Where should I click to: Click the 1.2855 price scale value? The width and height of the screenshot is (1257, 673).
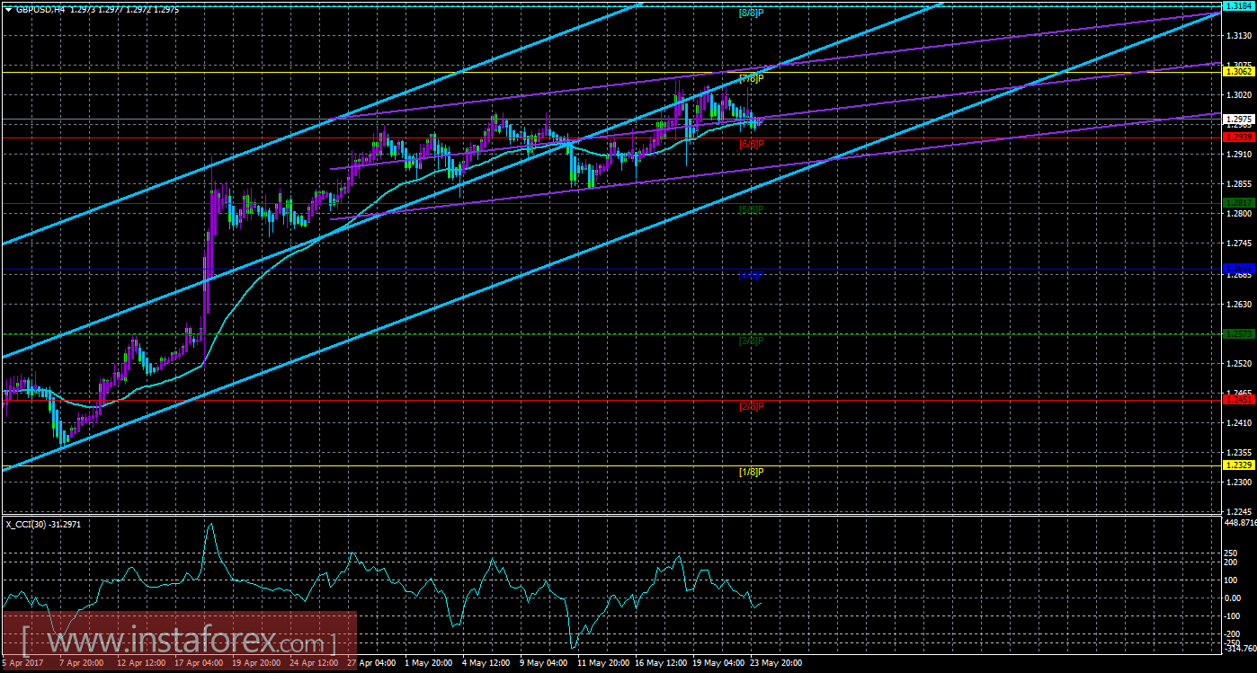(1239, 184)
